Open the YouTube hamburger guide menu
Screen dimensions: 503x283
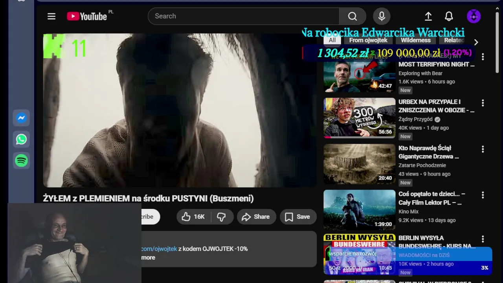(51, 16)
